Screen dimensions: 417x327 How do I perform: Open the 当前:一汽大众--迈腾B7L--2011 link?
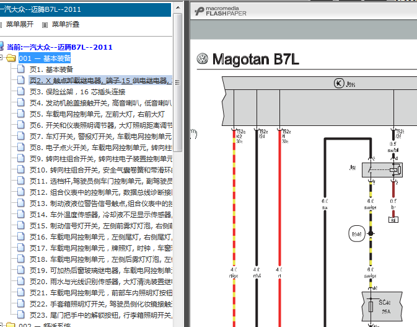pyautogui.click(x=59, y=47)
